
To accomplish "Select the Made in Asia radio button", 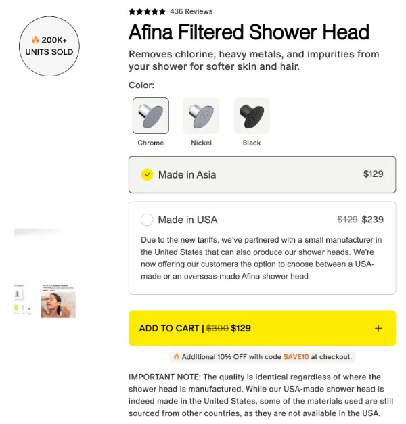I will click(x=147, y=174).
